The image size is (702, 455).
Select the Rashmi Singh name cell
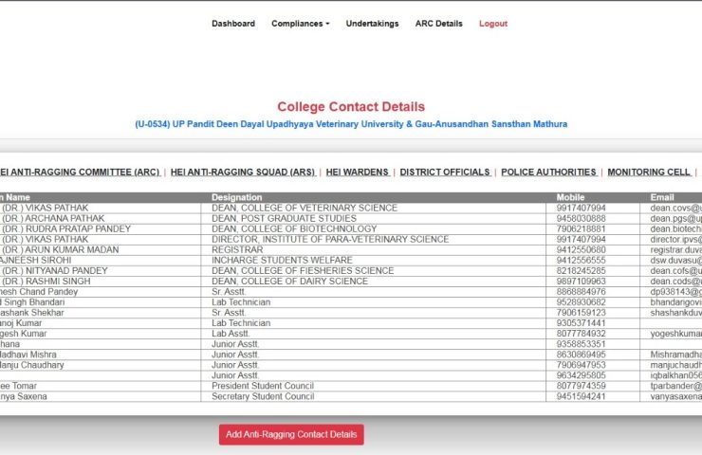click(x=101, y=281)
